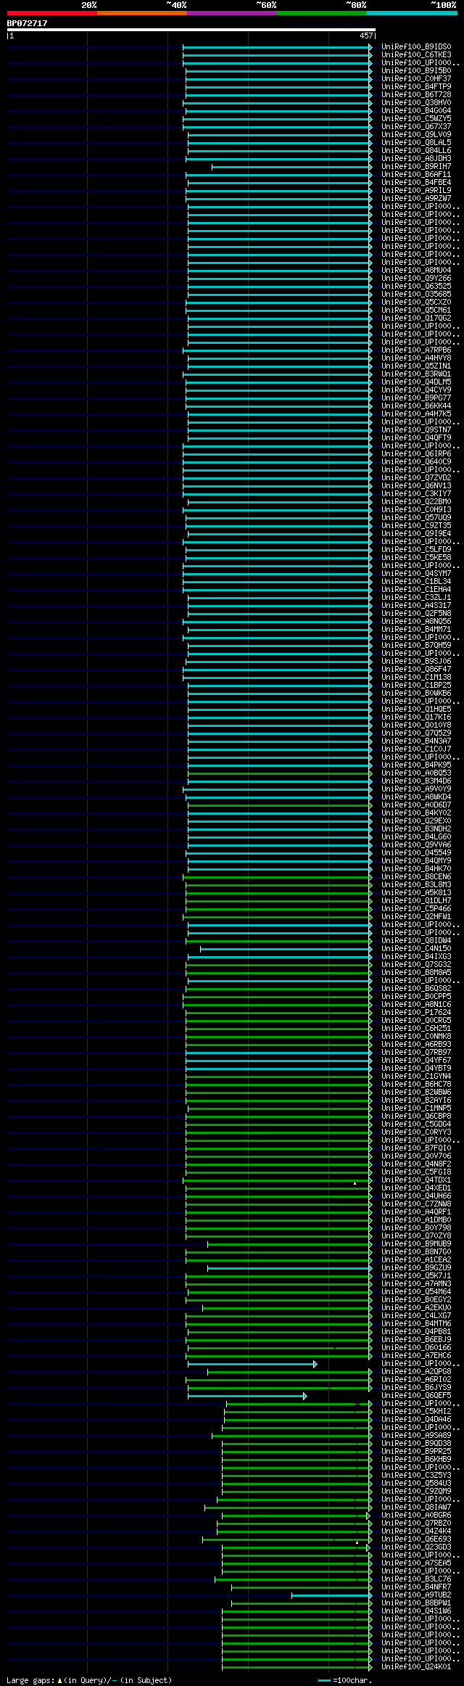Select UniRef100_O60166 label
The width and height of the screenshot is (464, 1686).
tap(416, 1348)
